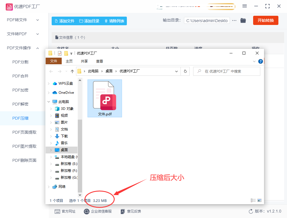Click the Explorer help question mark icon
The width and height of the screenshot is (287, 218).
coord(261,61)
